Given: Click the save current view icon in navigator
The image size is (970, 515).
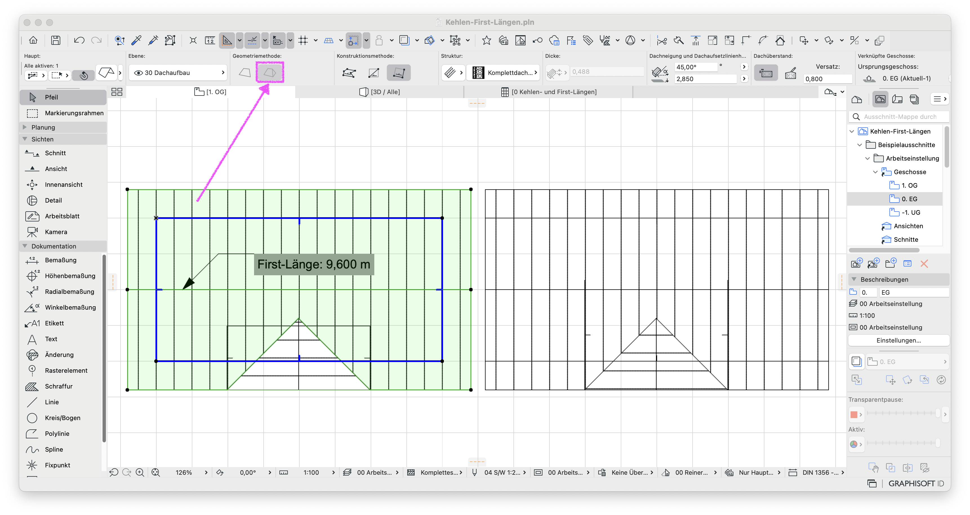Looking at the screenshot, I should (857, 263).
